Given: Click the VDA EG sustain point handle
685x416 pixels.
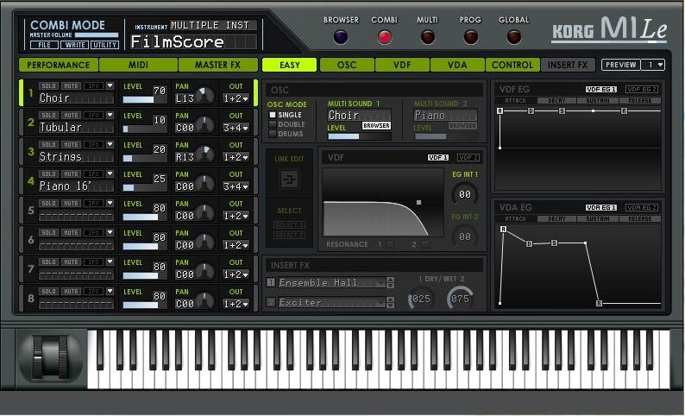Looking at the screenshot, I should 554,243.
